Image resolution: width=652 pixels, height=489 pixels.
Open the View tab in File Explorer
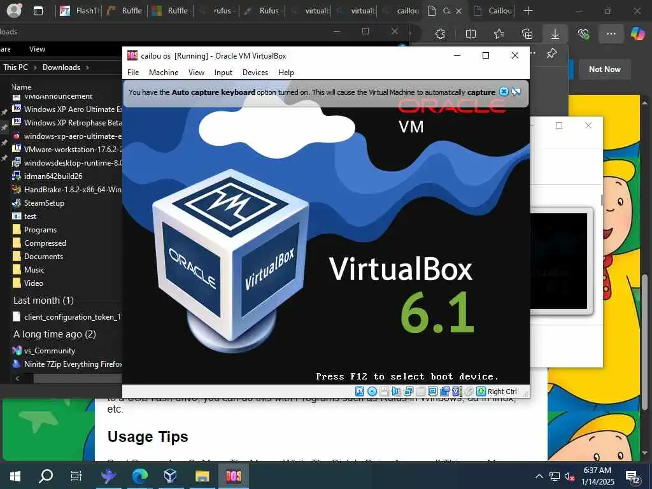click(37, 49)
